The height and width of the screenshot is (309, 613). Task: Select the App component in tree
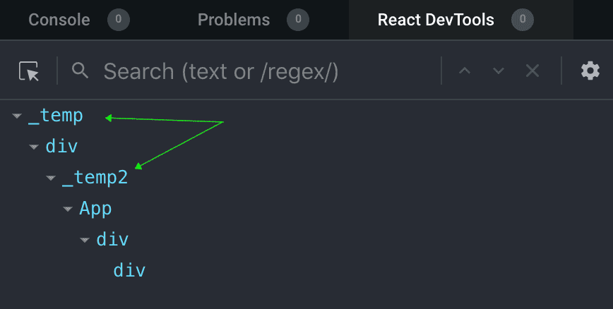95,209
